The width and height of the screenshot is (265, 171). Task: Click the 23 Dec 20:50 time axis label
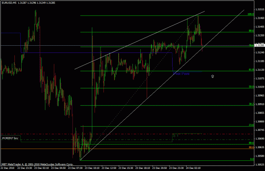click(x=159, y=168)
